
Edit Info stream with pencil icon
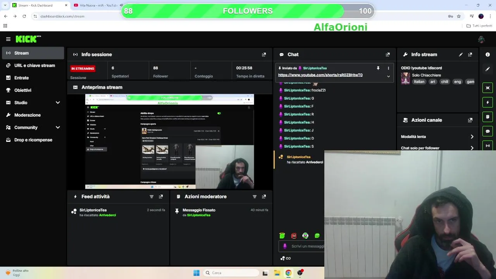[x=461, y=55]
